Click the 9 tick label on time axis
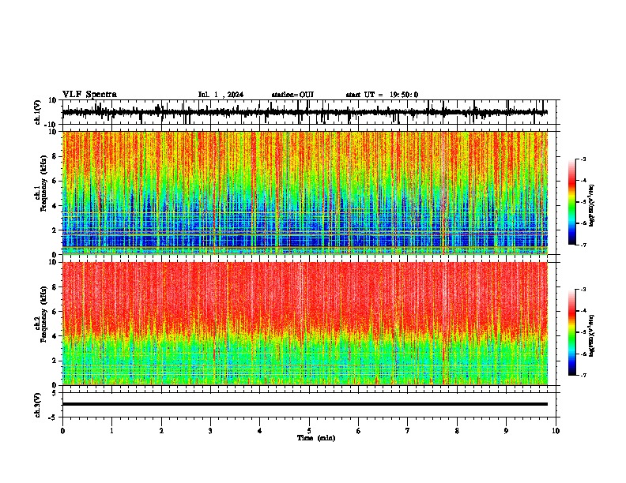This screenshot has width=626, height=483. (x=506, y=431)
